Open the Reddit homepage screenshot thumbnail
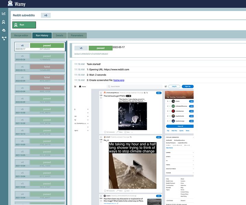246x205 pixels. pyautogui.click(x=134, y=145)
